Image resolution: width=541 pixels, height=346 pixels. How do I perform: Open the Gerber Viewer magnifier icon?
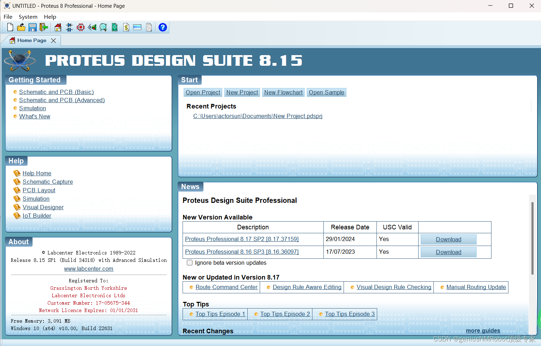coord(103,27)
